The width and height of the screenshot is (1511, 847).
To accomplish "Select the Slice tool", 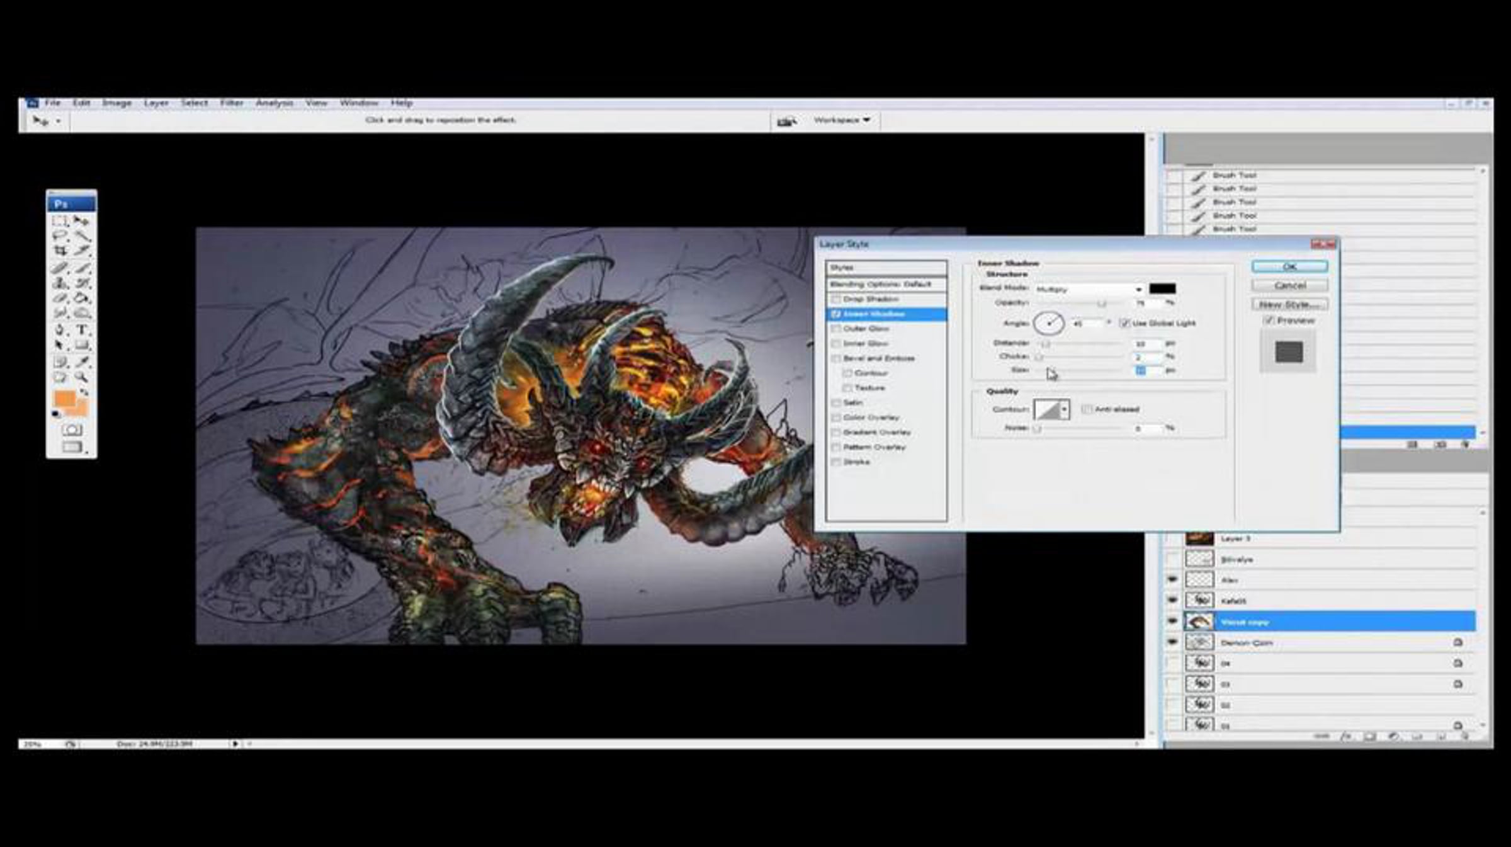I will [82, 251].
